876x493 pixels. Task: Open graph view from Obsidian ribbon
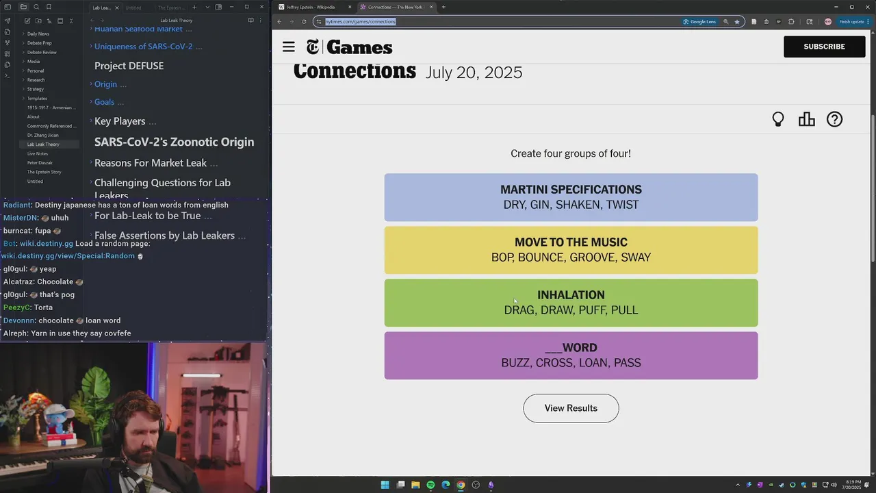point(7,42)
